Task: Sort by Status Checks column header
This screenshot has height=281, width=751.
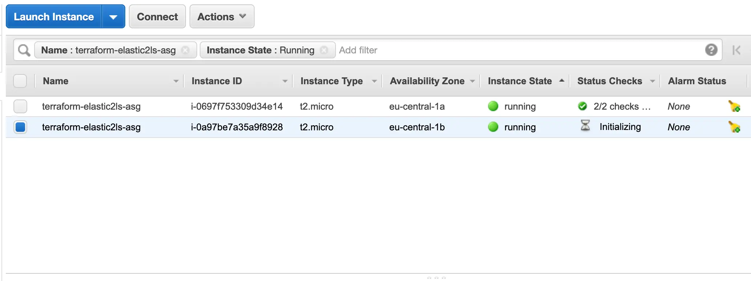Action: pyautogui.click(x=610, y=81)
